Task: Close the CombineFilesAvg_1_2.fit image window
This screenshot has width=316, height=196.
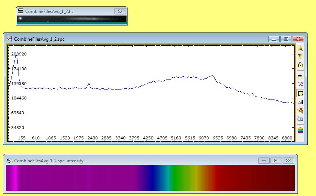Action: (x=120, y=11)
